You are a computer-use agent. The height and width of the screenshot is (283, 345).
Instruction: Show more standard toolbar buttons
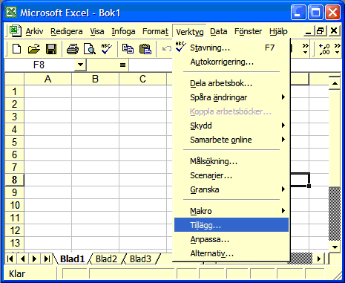coord(306,49)
